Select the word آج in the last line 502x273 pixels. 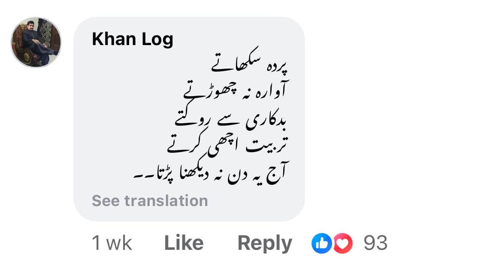click(277, 173)
